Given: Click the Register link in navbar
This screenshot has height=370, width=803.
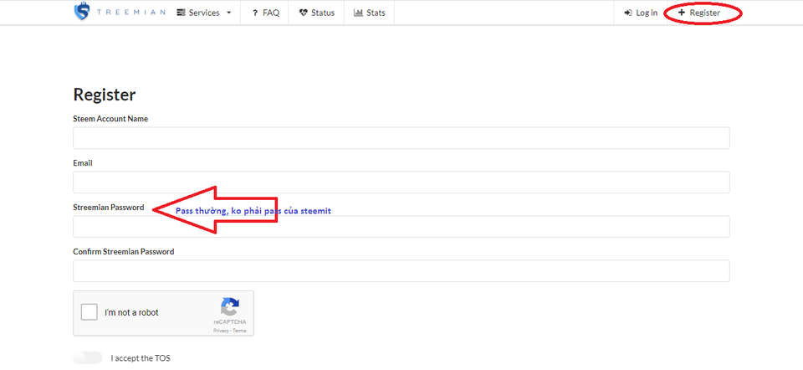Looking at the screenshot, I should (x=699, y=13).
